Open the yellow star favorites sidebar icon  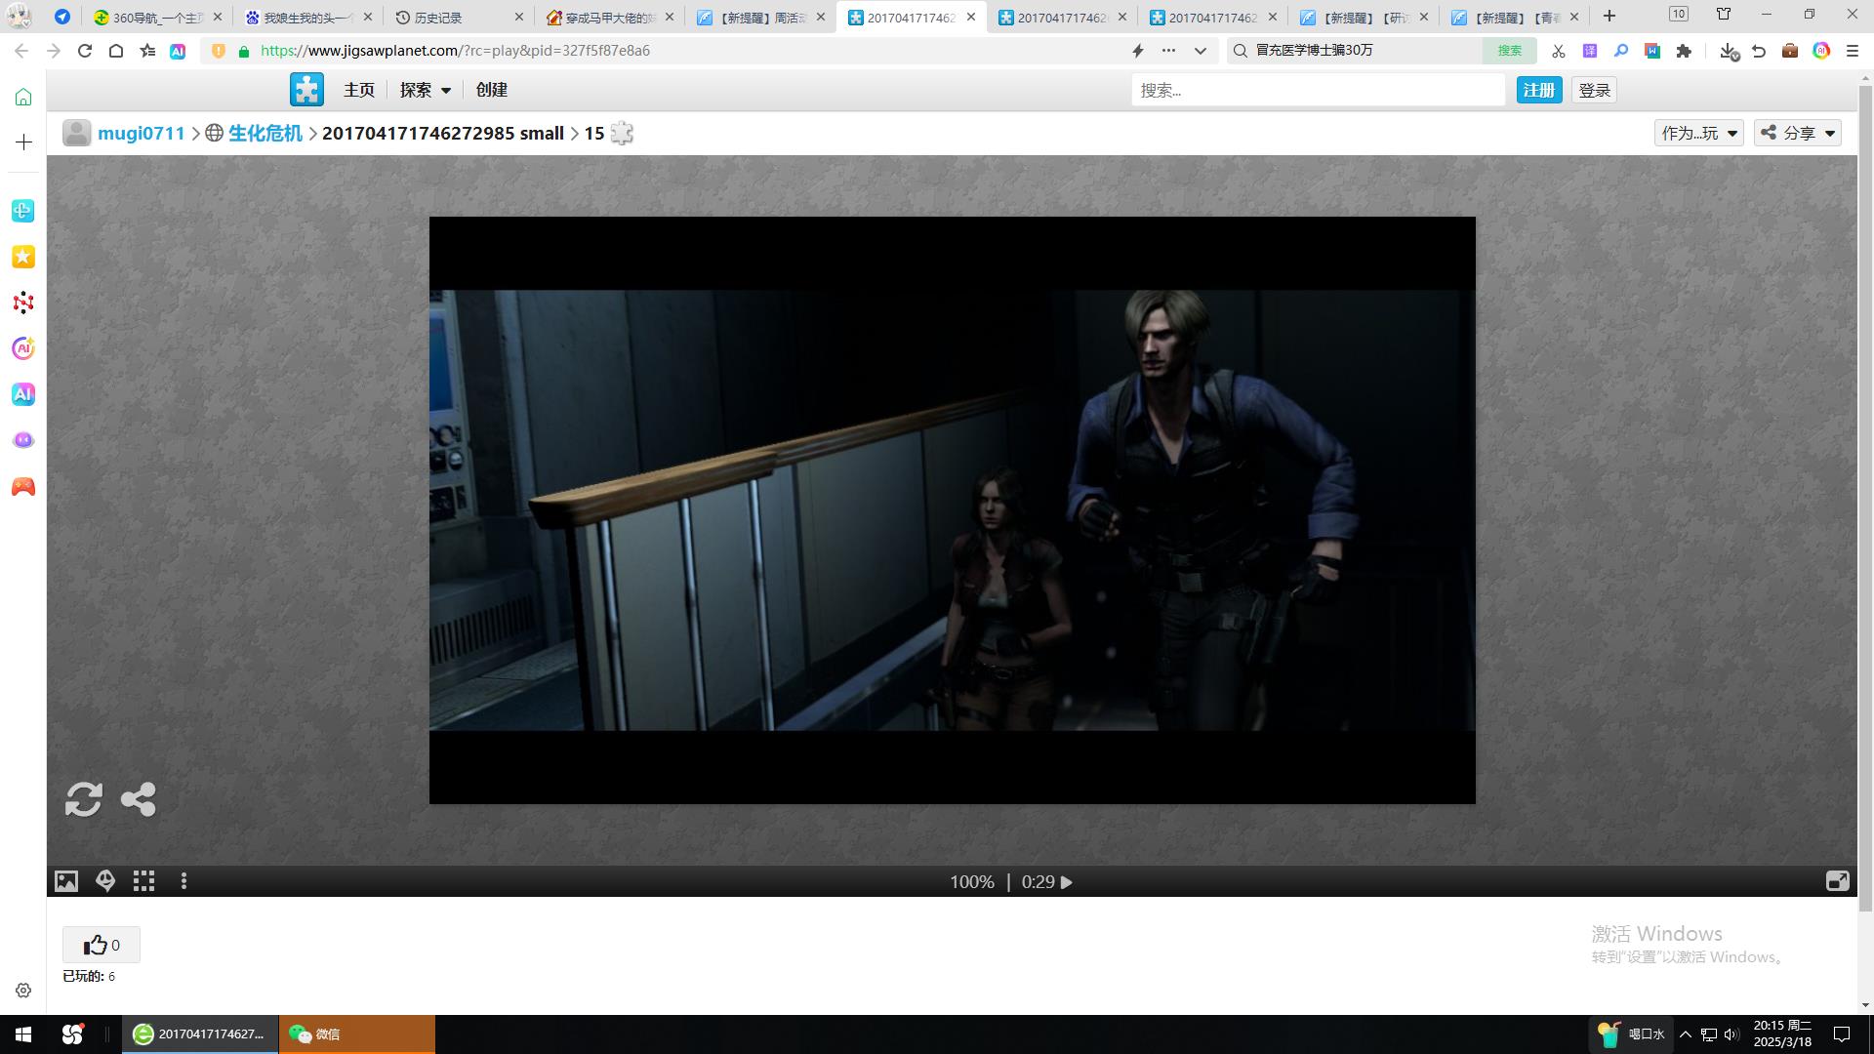23,257
